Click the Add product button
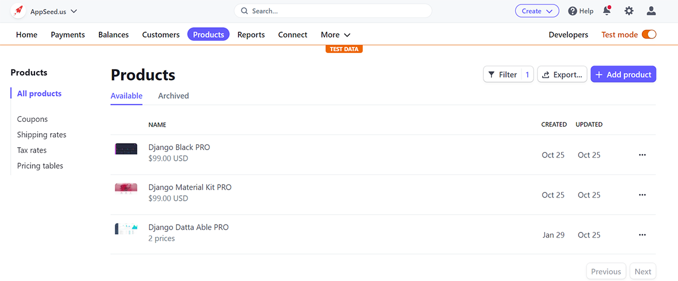678x281 pixels. tap(623, 74)
